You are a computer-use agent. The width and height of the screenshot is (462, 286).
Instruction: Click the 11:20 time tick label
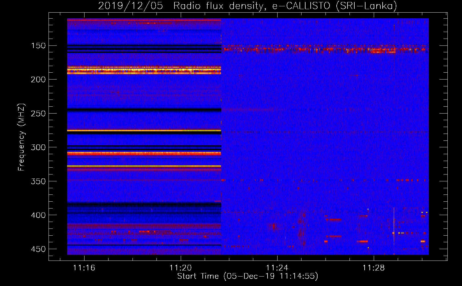coord(180,268)
